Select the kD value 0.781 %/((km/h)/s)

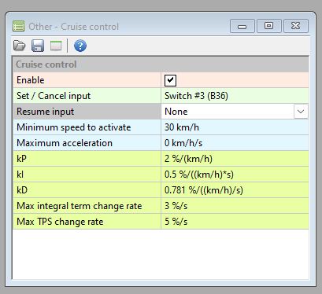[x=235, y=190]
